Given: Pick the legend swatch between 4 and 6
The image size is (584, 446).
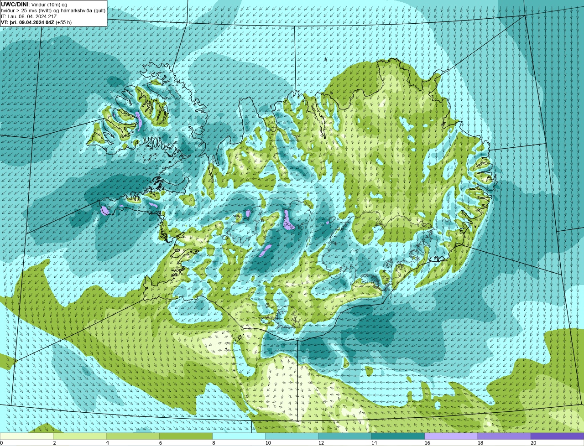Looking at the screenshot, I should [x=133, y=436].
